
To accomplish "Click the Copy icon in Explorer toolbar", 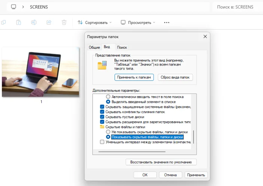I will [x=3, y=22].
